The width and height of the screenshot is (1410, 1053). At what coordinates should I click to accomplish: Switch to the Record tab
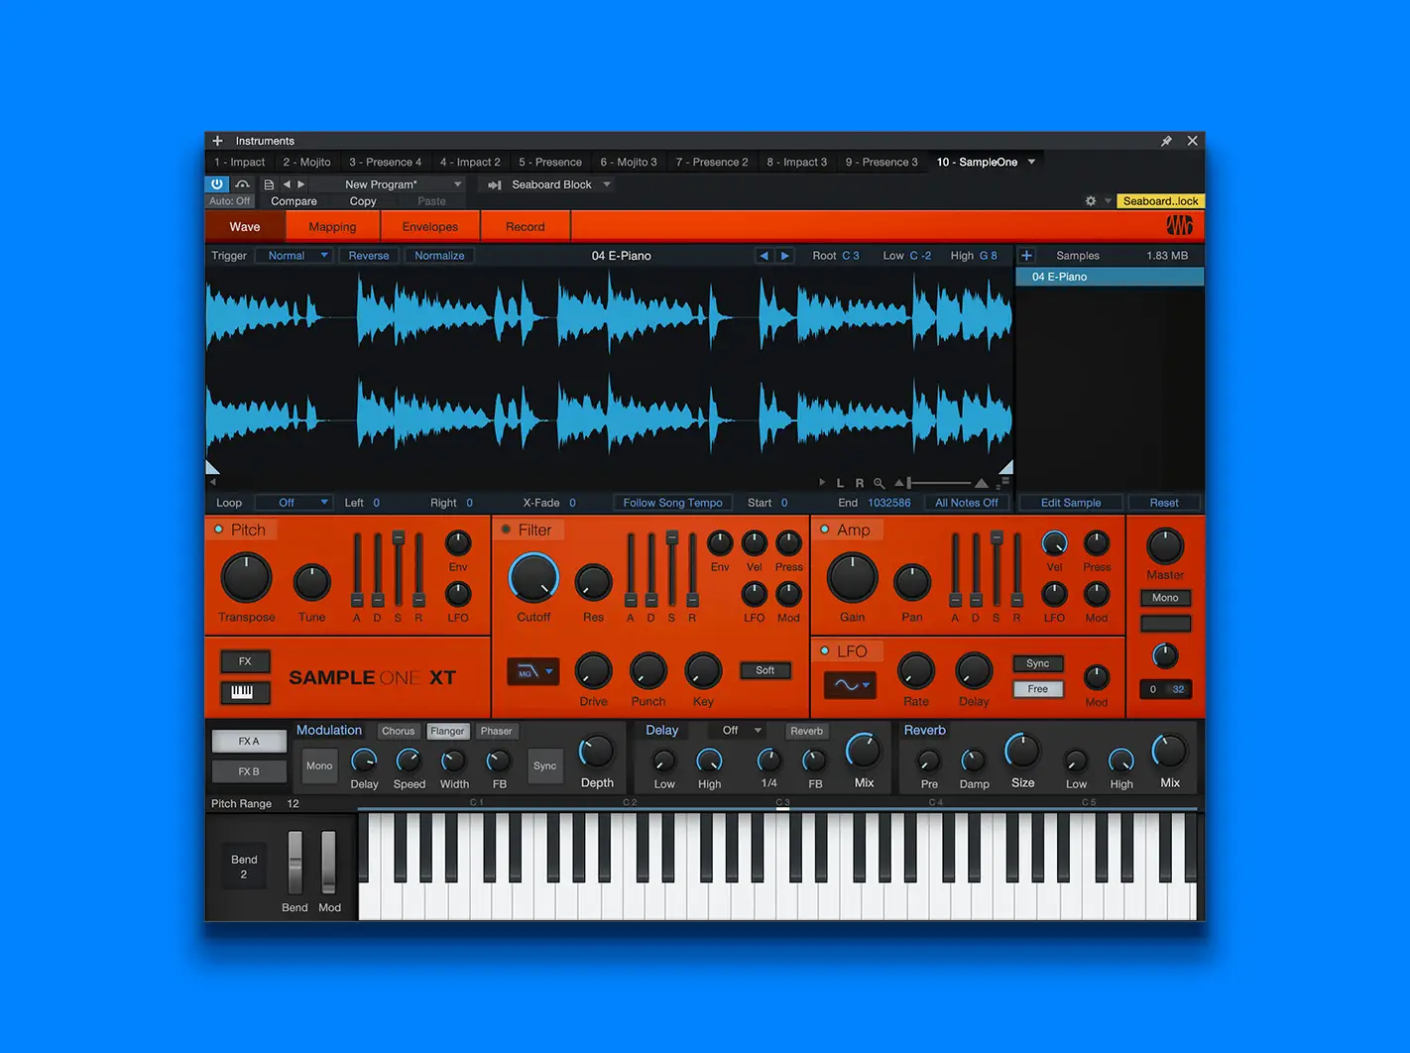[x=526, y=226]
